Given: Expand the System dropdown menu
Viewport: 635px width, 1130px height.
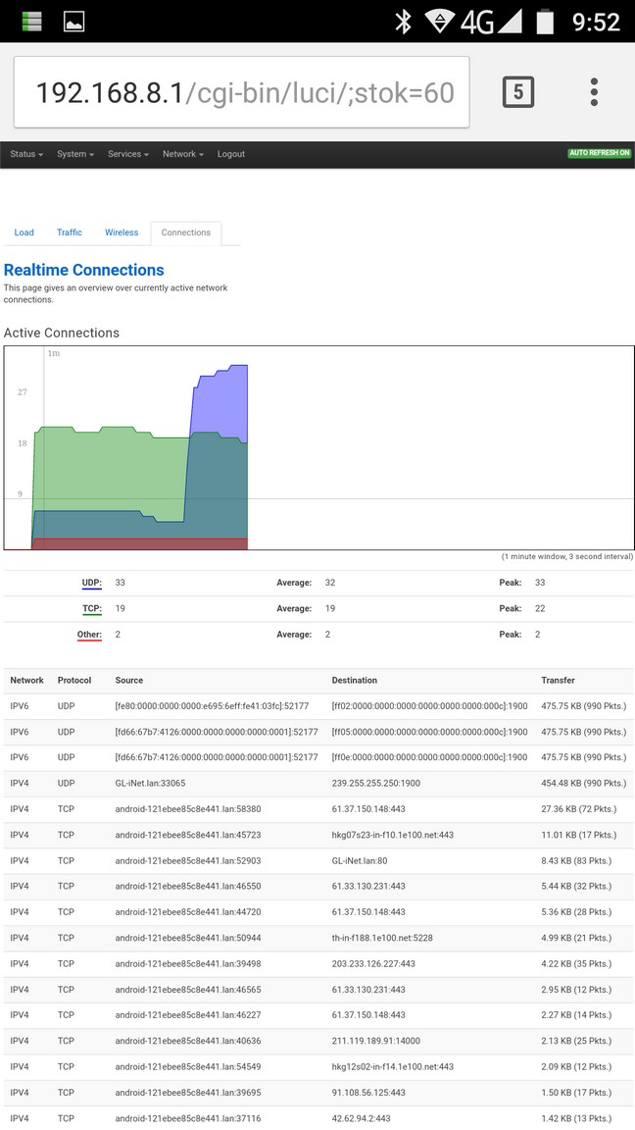Looking at the screenshot, I should click(x=75, y=154).
